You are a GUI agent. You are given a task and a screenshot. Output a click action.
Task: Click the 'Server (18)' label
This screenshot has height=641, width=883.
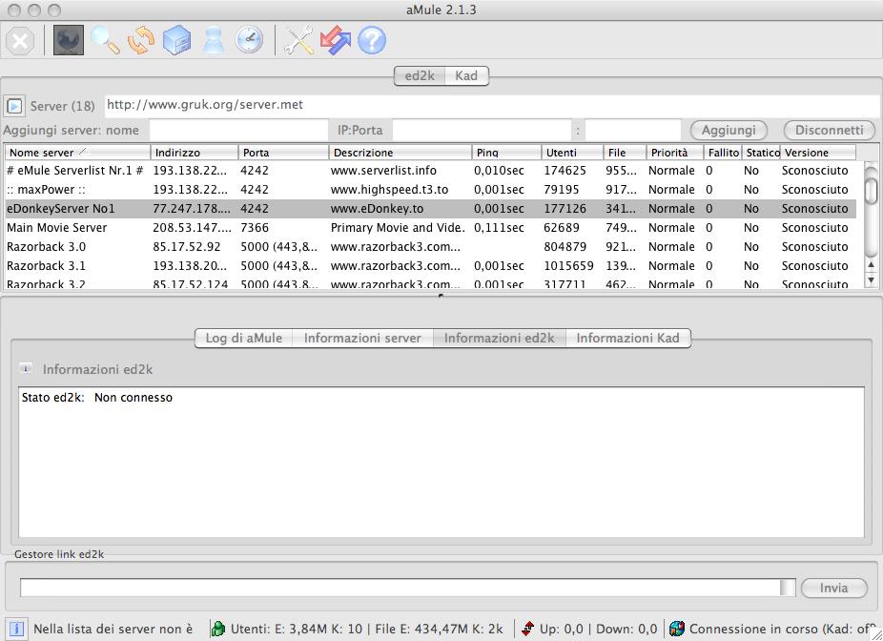coord(63,106)
